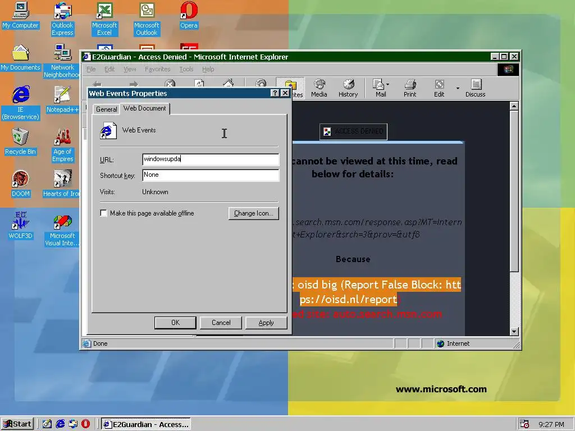
Task: Open Microsoft Excel desktop shortcut
Action: (104, 19)
